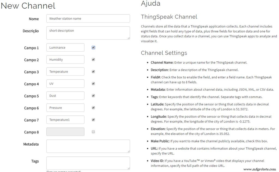The height and width of the screenshot is (172, 279).
Task: Select the Campo 2 Humidity field
Action: 65,60
